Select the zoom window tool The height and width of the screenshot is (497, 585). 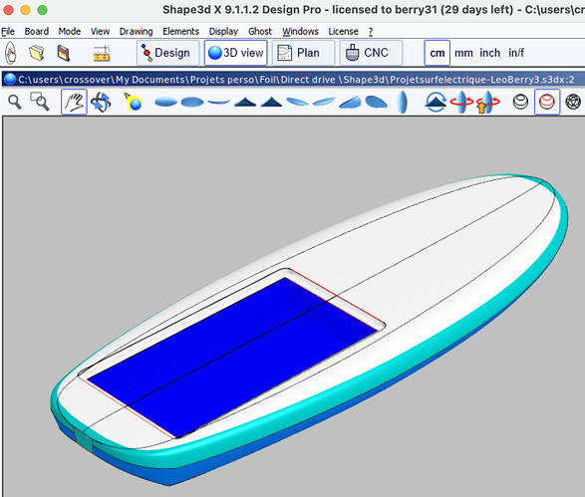coord(40,102)
